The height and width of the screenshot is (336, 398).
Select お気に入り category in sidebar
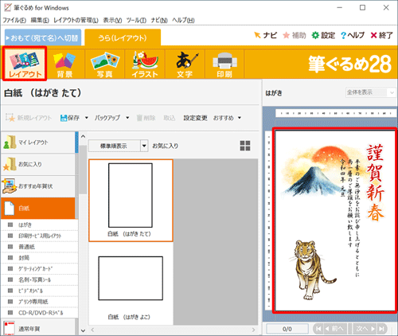coord(38,164)
